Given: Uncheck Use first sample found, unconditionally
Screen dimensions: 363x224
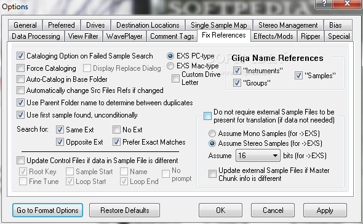Looking at the screenshot, I should pyautogui.click(x=20, y=115).
